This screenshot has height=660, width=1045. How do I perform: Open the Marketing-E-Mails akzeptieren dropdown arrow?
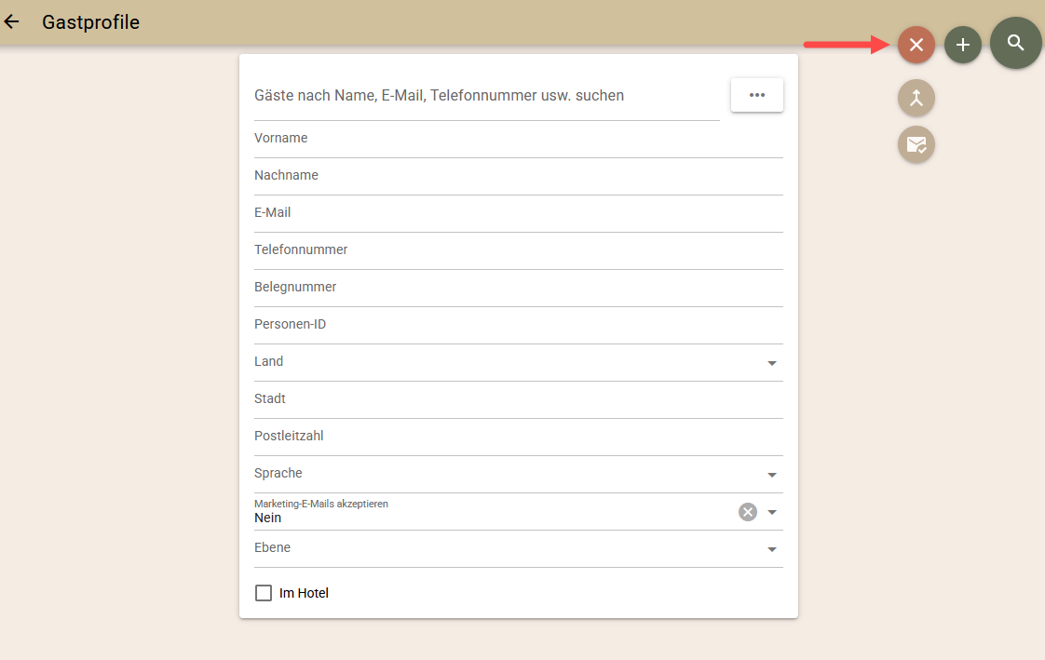click(x=772, y=512)
